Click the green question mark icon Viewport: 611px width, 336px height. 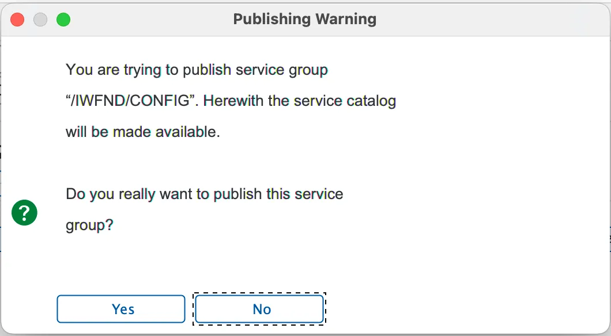(x=24, y=214)
